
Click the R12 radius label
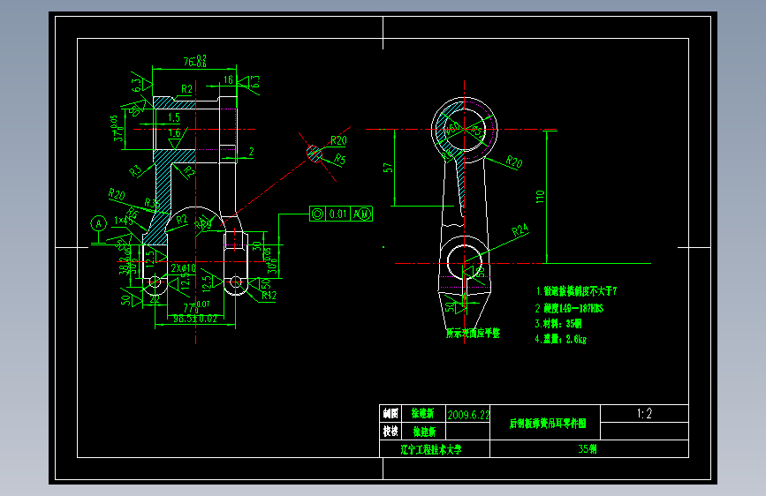click(x=269, y=296)
